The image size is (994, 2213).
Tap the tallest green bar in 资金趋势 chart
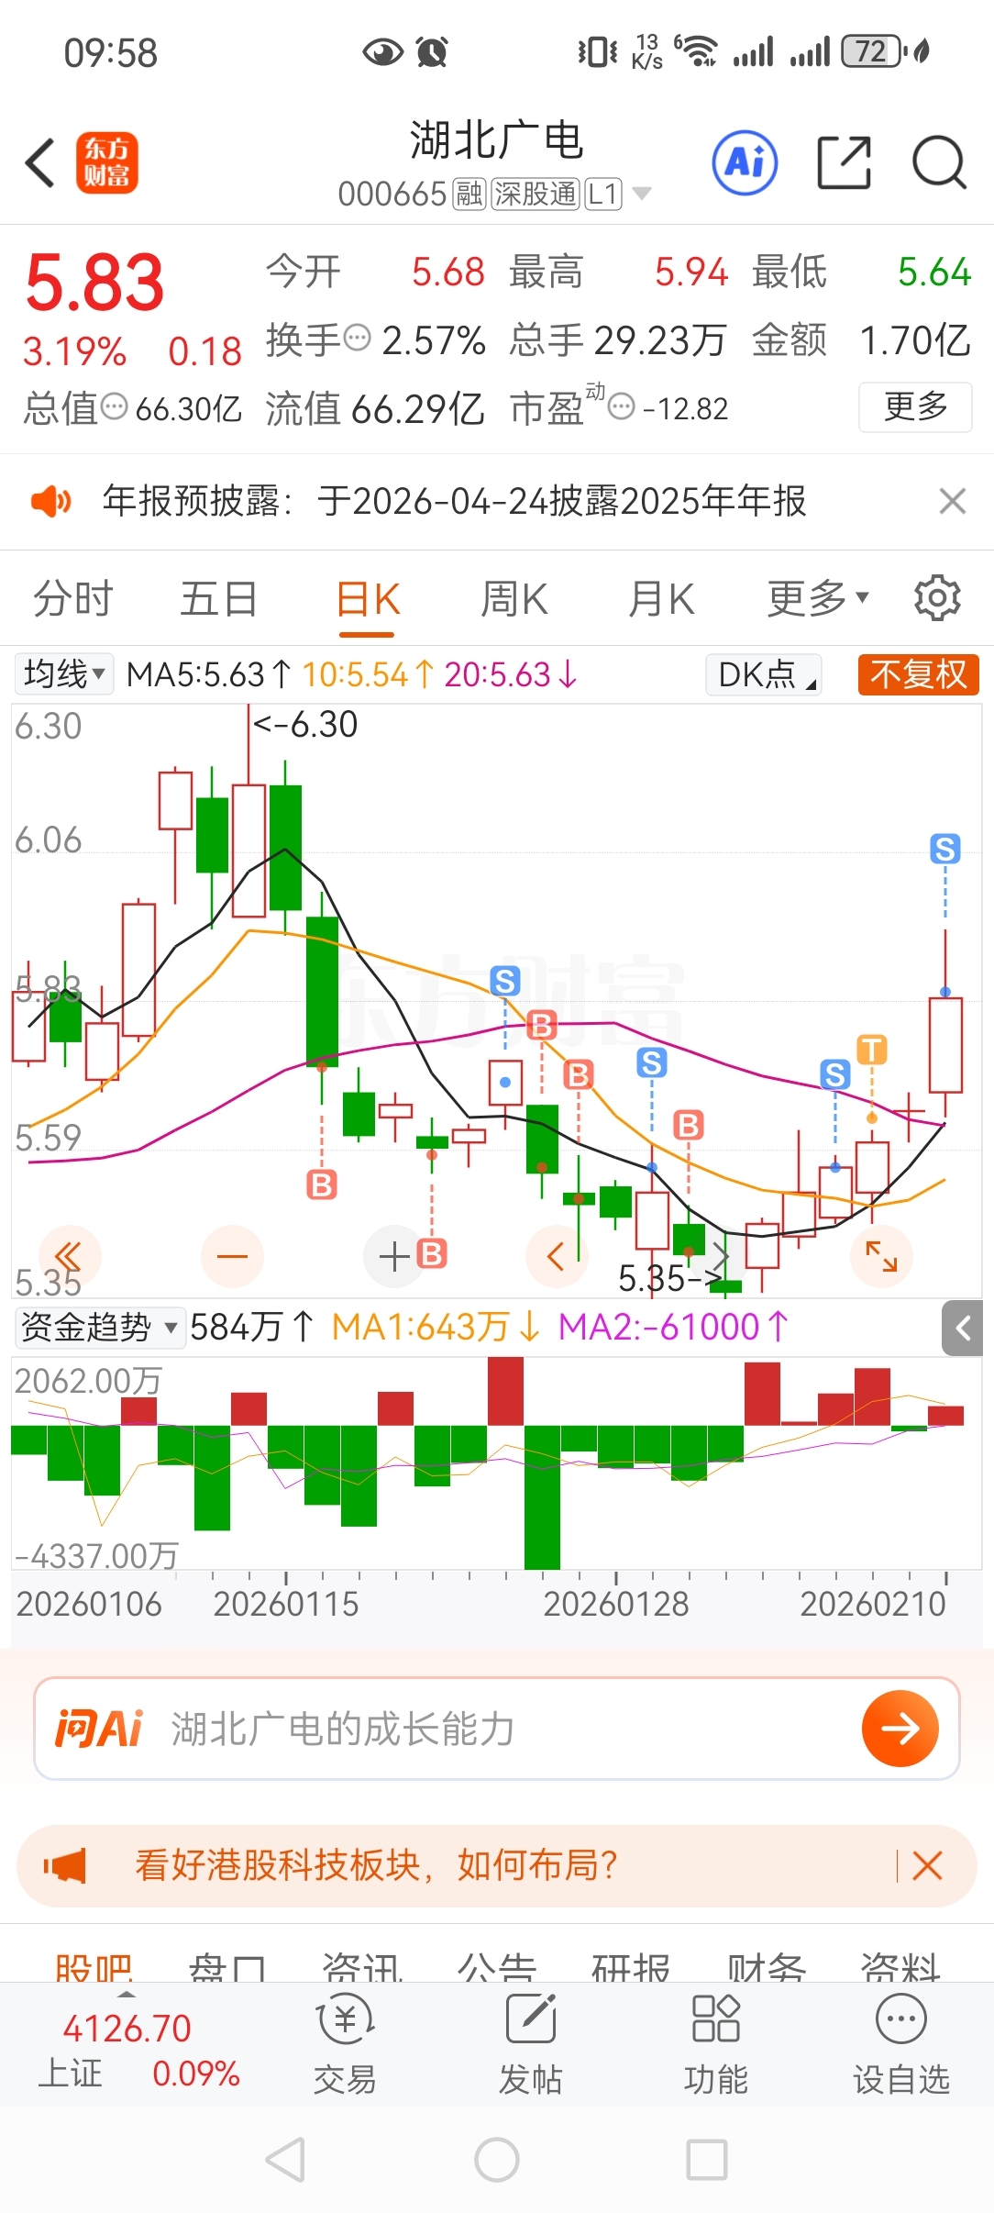point(542,1496)
